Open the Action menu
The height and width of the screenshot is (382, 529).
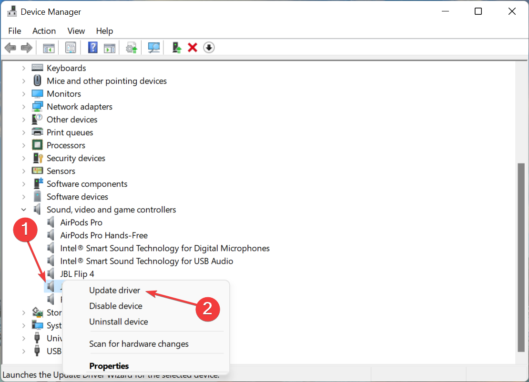pos(44,31)
